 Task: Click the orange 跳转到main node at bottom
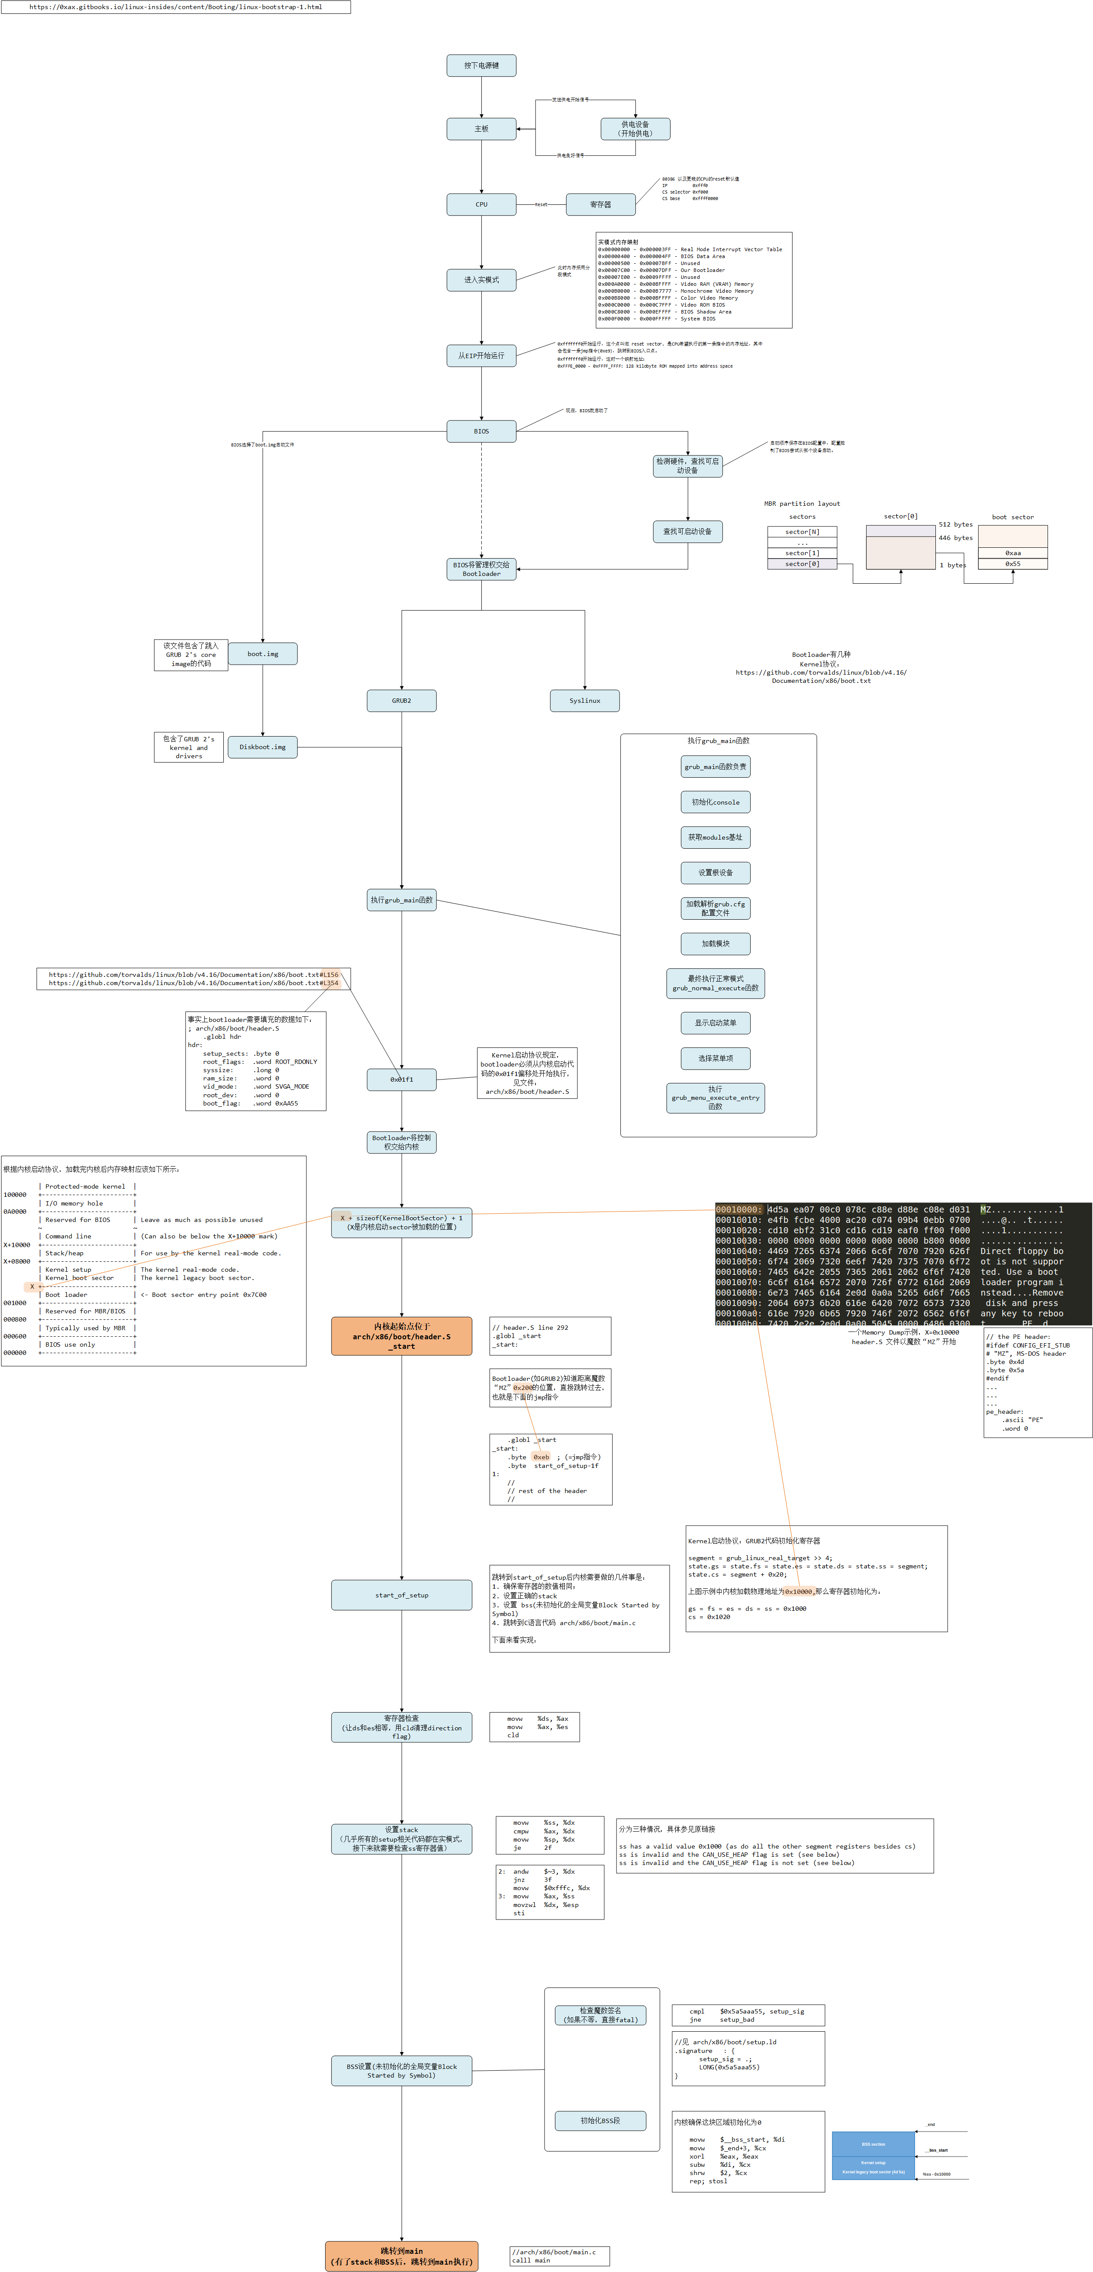[x=401, y=2255]
